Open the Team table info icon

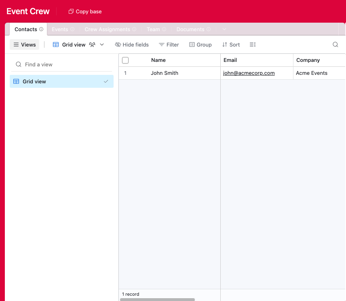164,29
